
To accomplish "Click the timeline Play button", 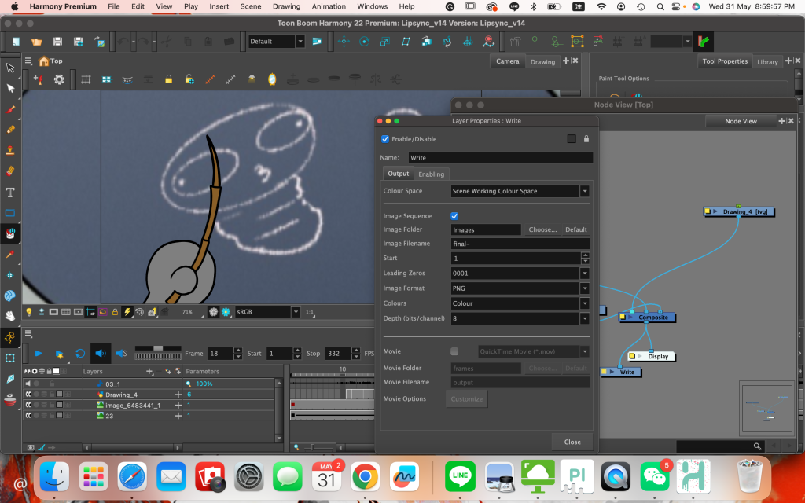I will tap(39, 354).
